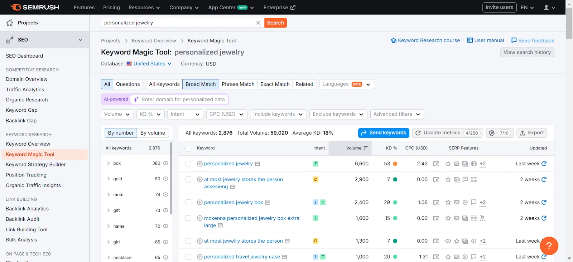Screen dimensions: 573x262
Task: Switch to Phrase Match tab
Action: 238,84
